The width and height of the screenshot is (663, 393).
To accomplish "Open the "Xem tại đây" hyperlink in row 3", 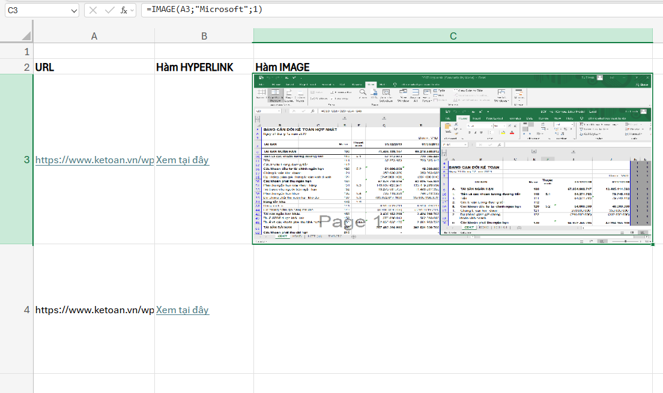I will tap(182, 160).
